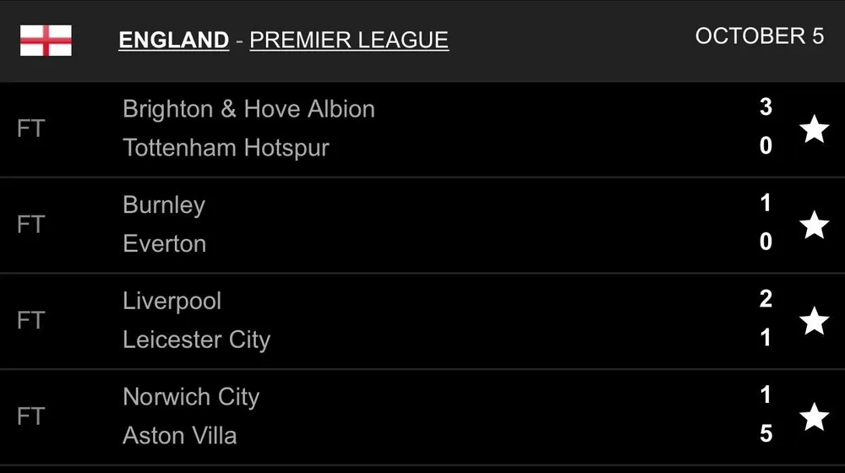Toggle favorite star for Norwich vs Aston Villa
845x473 pixels.
(x=814, y=417)
